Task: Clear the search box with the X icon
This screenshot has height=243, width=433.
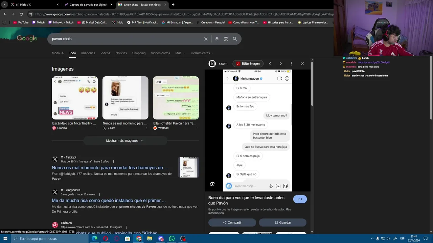Action: point(206,39)
